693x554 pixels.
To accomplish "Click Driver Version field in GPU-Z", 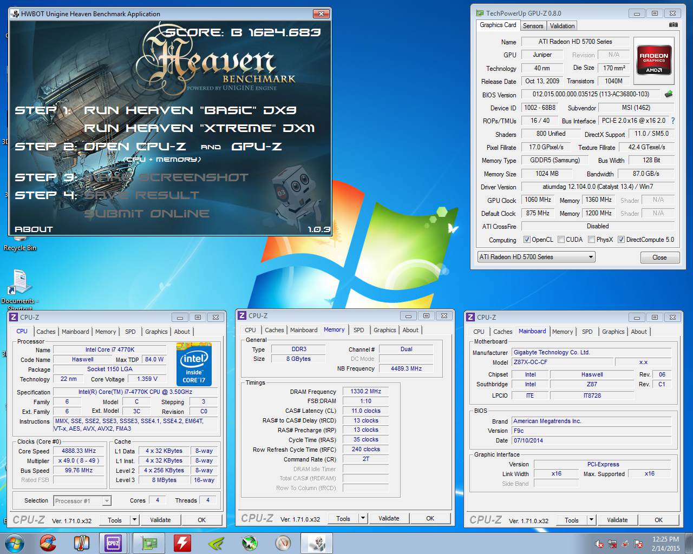I will pos(598,187).
